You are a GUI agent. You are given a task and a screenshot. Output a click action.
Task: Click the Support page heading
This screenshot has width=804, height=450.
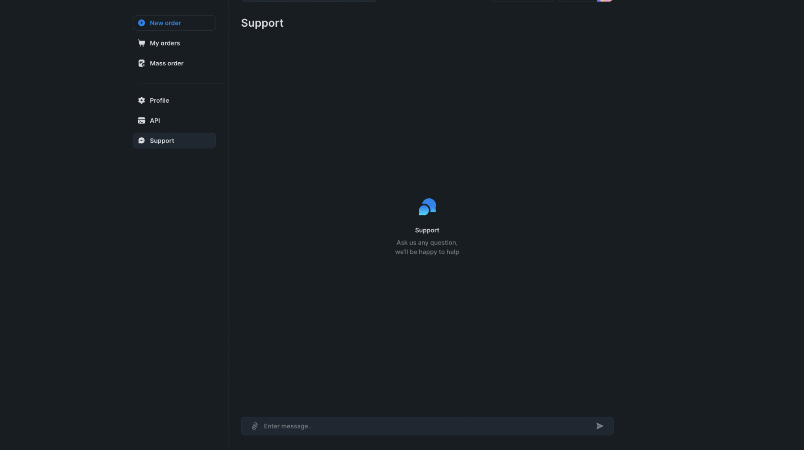[262, 23]
